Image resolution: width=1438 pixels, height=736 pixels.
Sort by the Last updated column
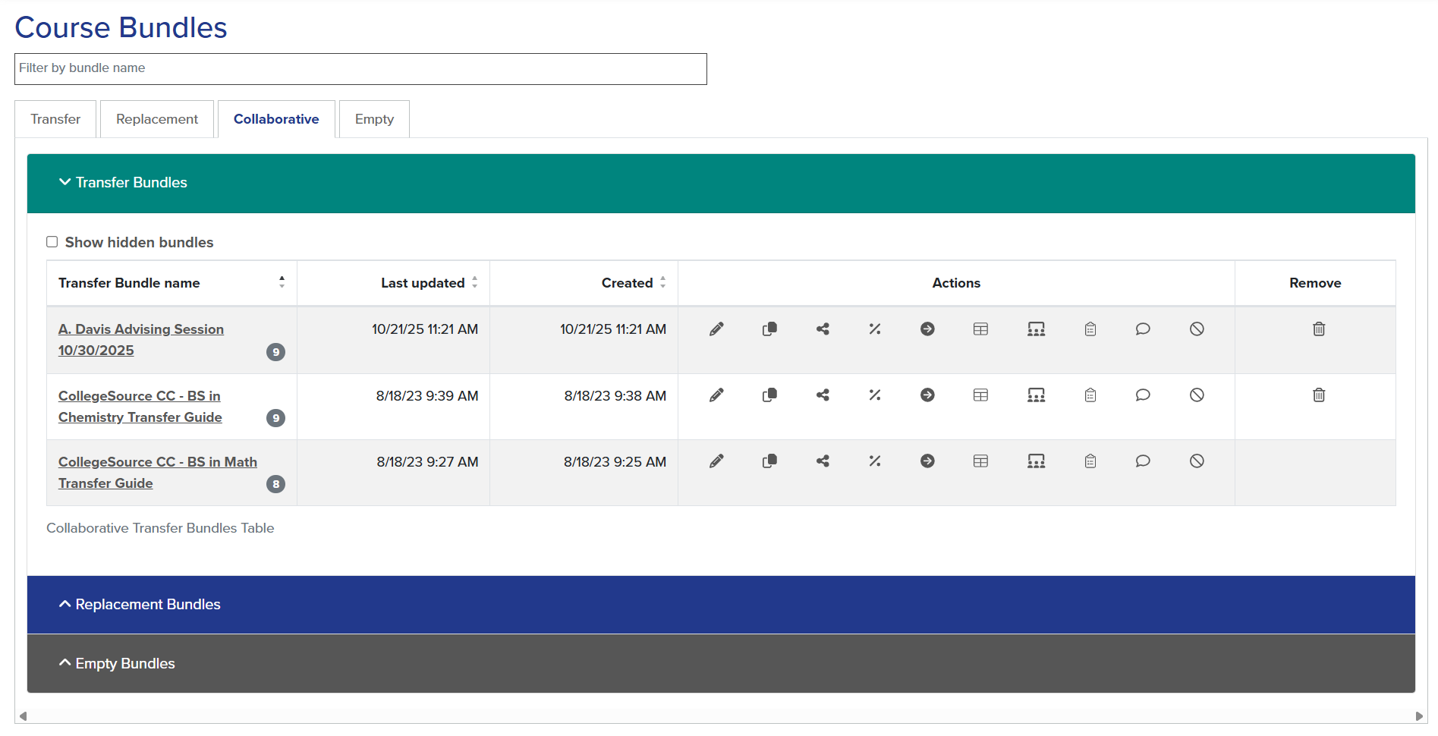(475, 282)
